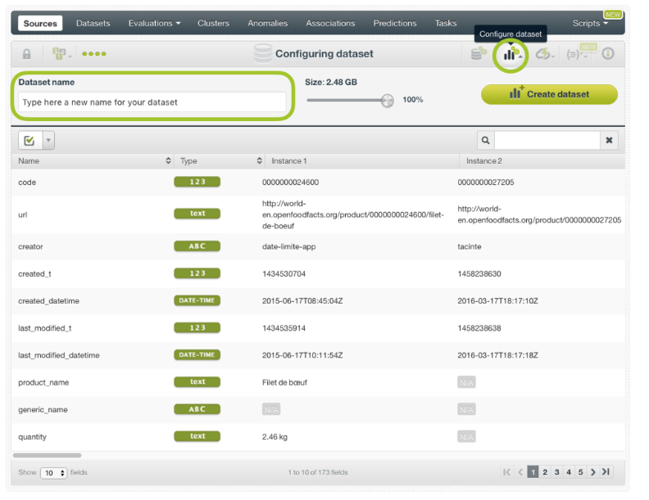Viewport: 649px width, 500px height.
Task: Click the Dataset name input field
Action: coord(152,102)
